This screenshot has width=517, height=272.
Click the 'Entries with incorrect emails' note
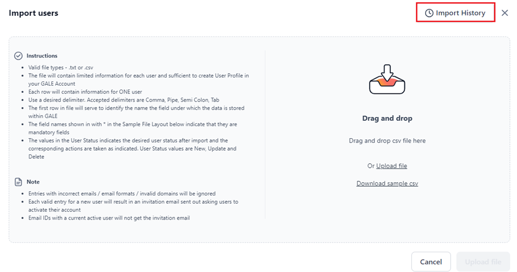click(x=121, y=194)
